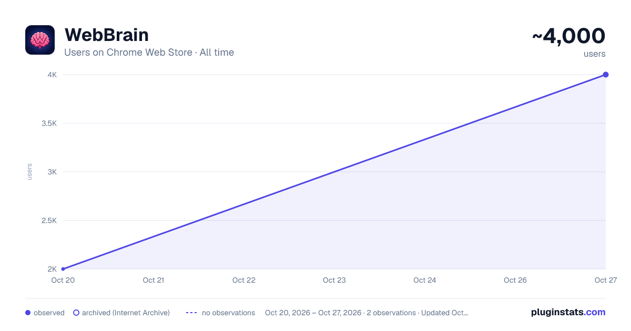631x331 pixels.
Task: Click the 'observed' legend label
Action: point(49,313)
